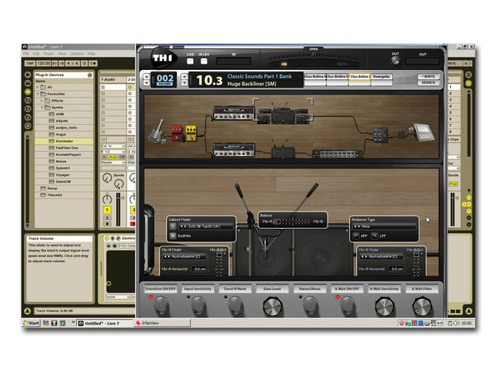
Task: Click the Cabinet Model settings icon
Action: (x=173, y=227)
